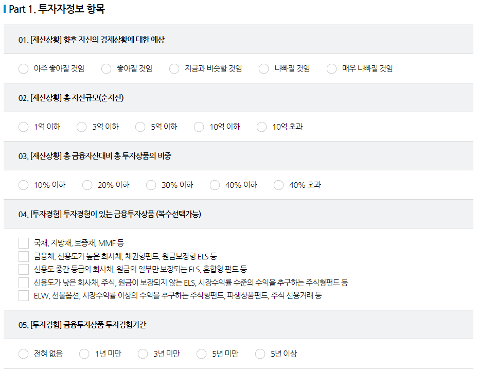This screenshot has width=478, height=369.
Task: Select '아주 좋아질 것임' radio button
Action: tap(24, 68)
